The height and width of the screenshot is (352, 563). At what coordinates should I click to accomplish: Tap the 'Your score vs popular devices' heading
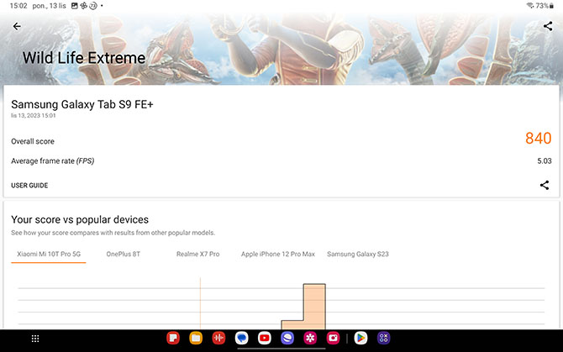pos(80,219)
